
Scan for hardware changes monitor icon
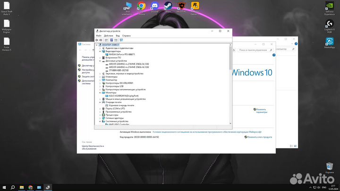point(121,40)
